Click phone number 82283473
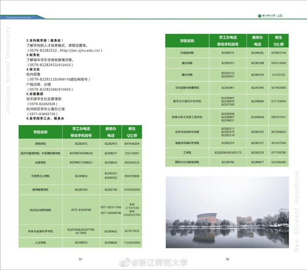307x270 pixels. pyautogui.click(x=228, y=63)
